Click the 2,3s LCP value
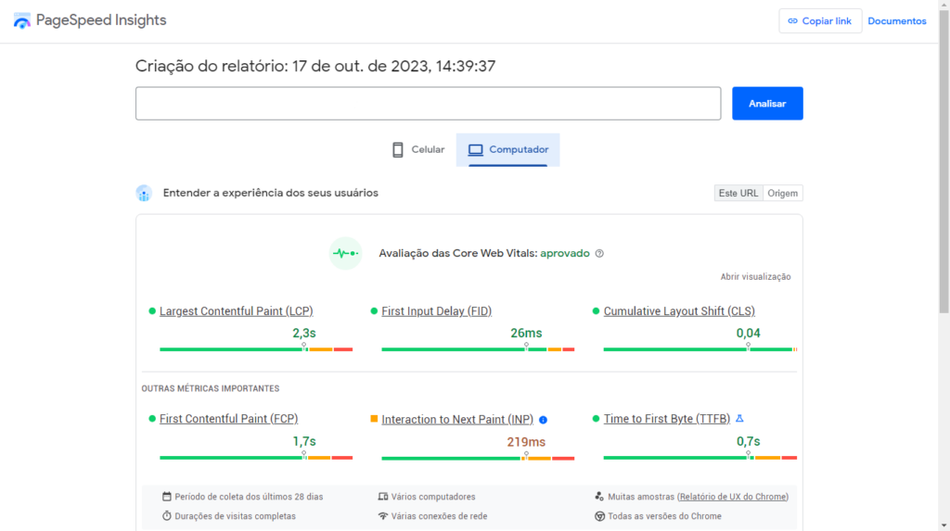The image size is (950, 531). (x=304, y=333)
